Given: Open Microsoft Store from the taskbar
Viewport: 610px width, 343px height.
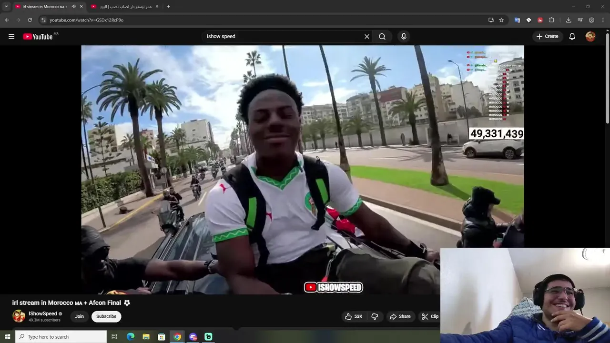Looking at the screenshot, I should [162, 337].
